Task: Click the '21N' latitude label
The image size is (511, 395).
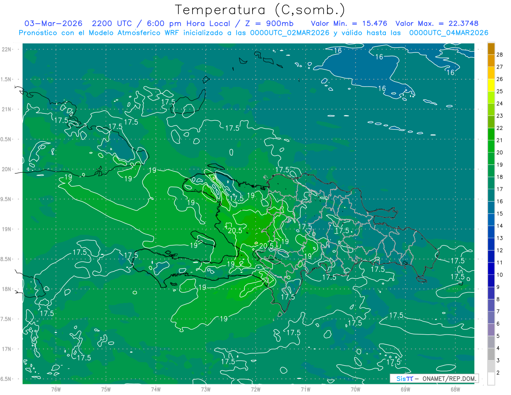Action: 7,109
